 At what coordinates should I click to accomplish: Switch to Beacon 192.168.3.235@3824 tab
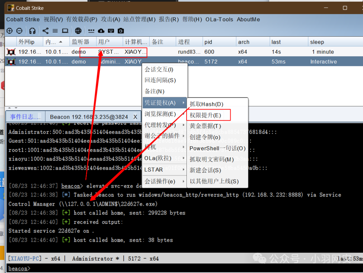point(89,117)
